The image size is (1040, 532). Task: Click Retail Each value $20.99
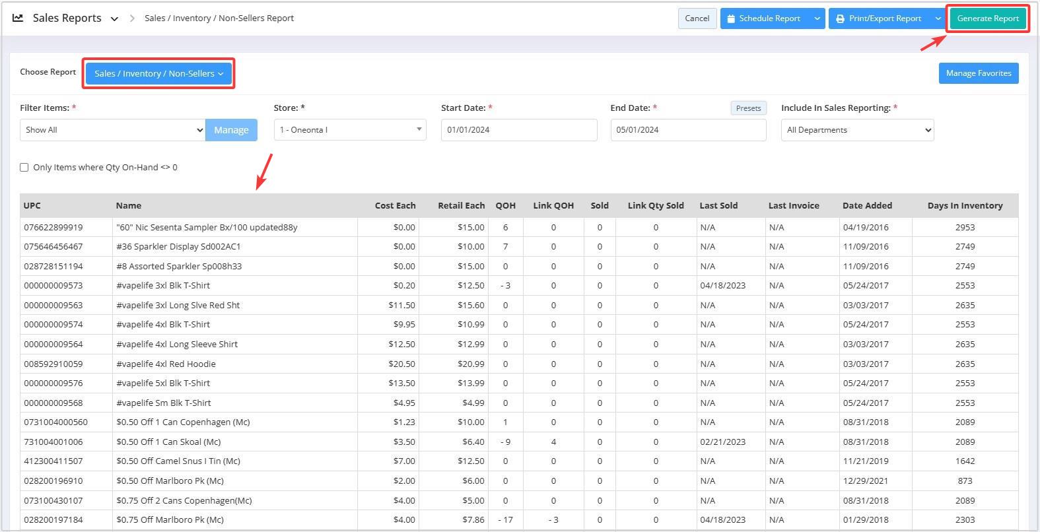tap(471, 364)
